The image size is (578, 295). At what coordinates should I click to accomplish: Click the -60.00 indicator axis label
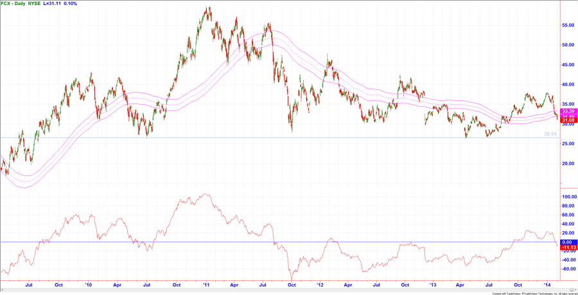(568, 269)
